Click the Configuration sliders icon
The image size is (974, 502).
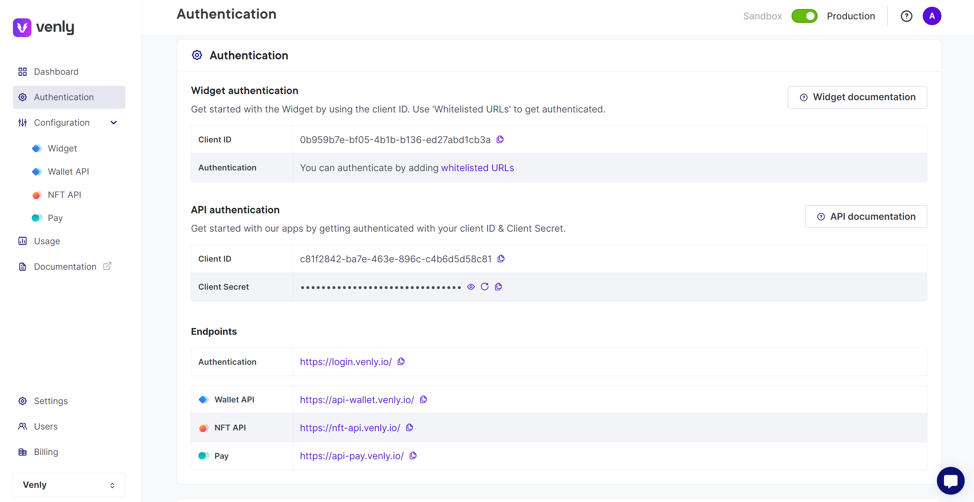coord(23,122)
